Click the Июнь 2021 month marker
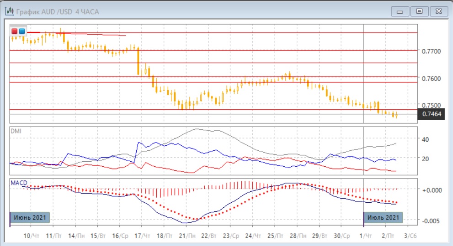The height and width of the screenshot is (246, 453). click(x=30, y=217)
